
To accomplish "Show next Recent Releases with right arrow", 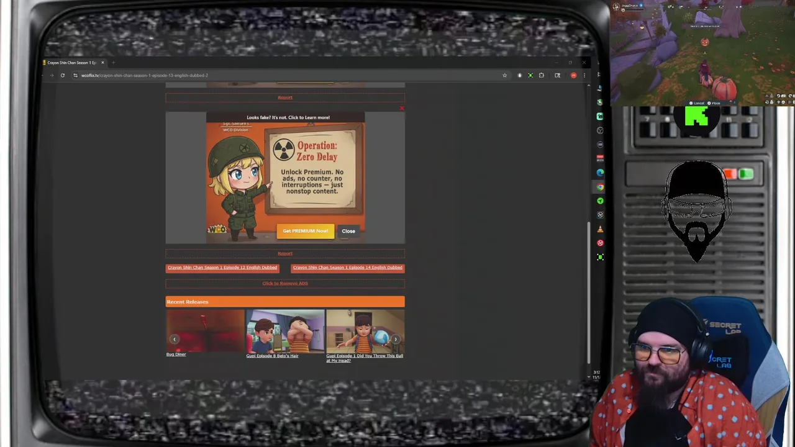I will pyautogui.click(x=396, y=339).
